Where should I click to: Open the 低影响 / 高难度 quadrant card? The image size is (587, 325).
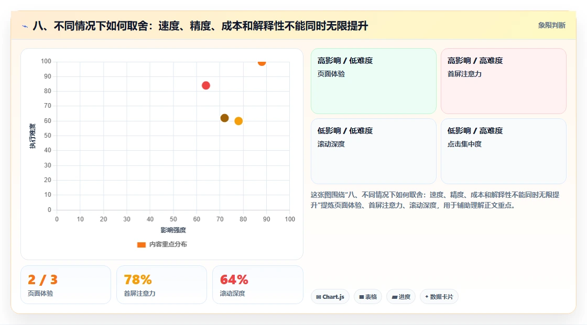tap(504, 151)
